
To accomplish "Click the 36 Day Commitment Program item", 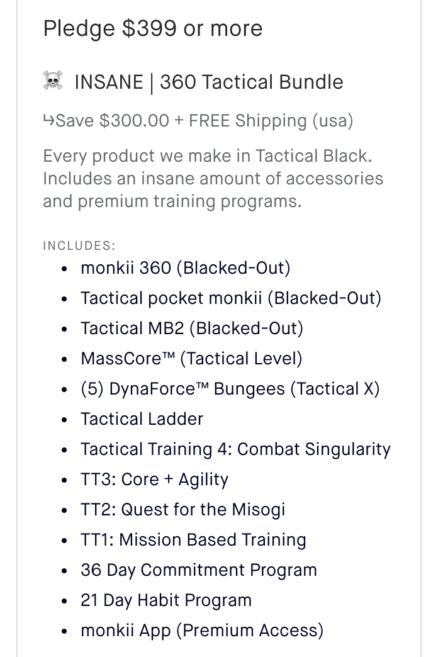I will [199, 570].
